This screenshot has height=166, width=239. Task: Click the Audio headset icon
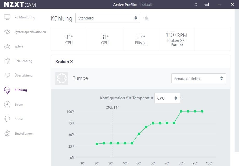[x=7, y=119]
